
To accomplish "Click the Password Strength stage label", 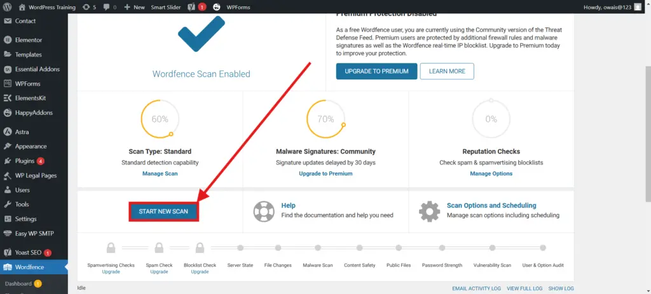I will [442, 265].
